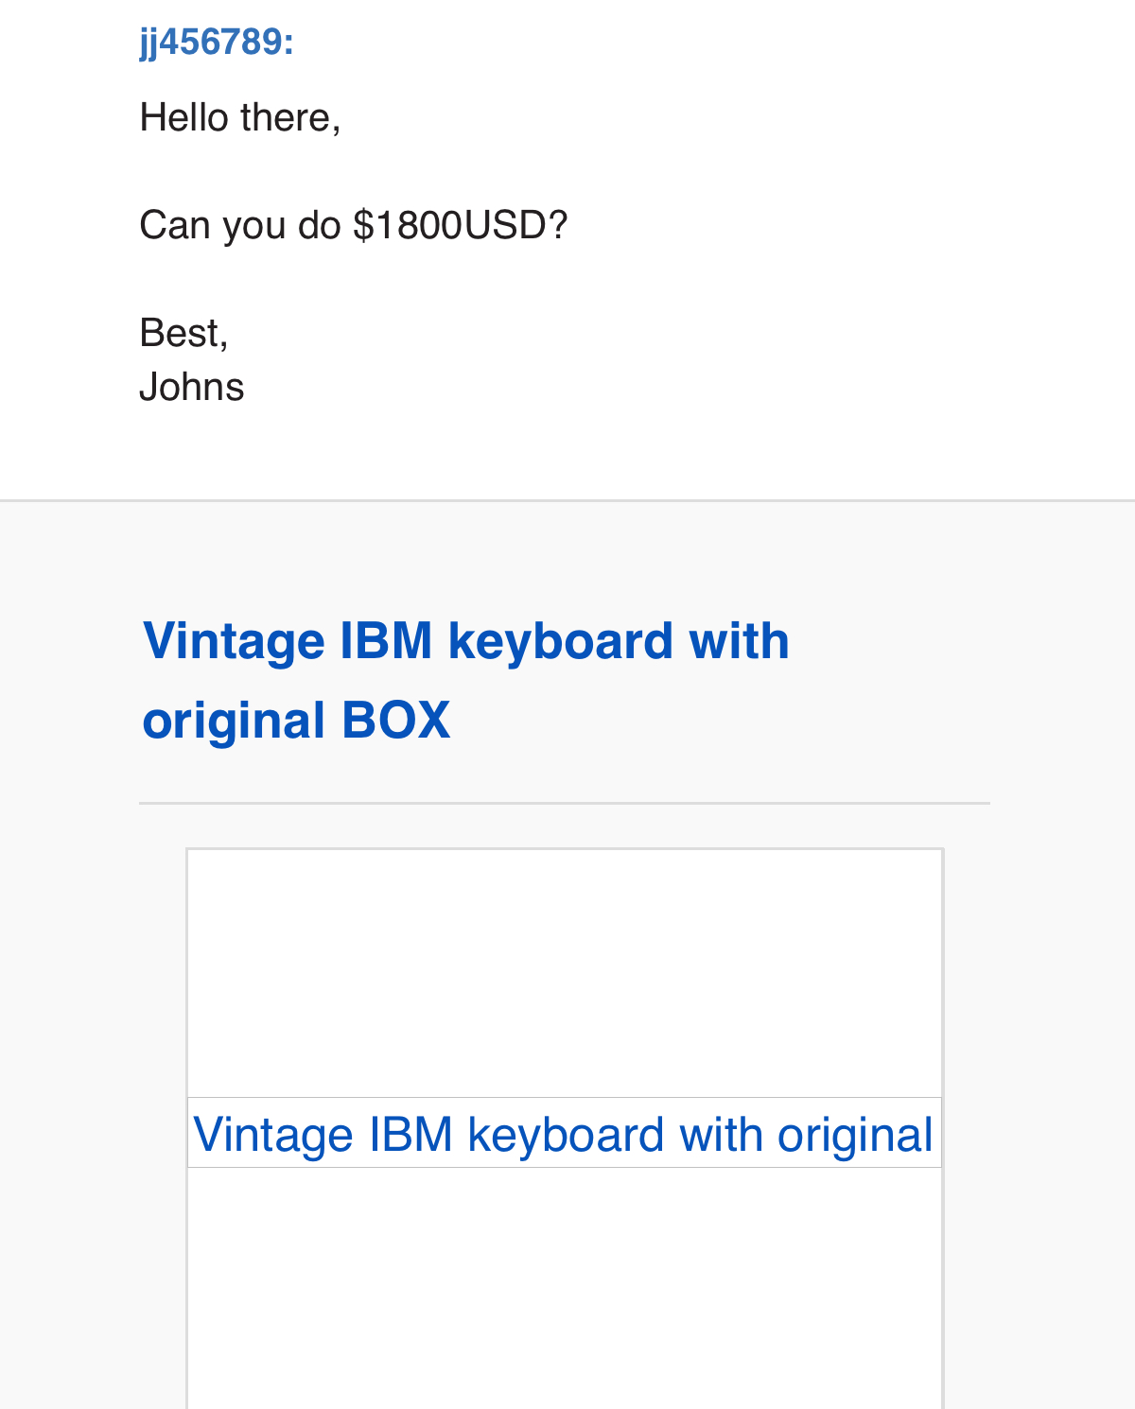The height and width of the screenshot is (1409, 1135).
Task: Click the 'Hello there,' greeting line
Action: coord(240,118)
